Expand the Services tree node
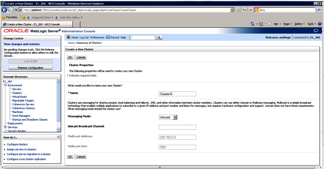Image resolution: width=324 pixels, height=169 pixels. [5, 127]
